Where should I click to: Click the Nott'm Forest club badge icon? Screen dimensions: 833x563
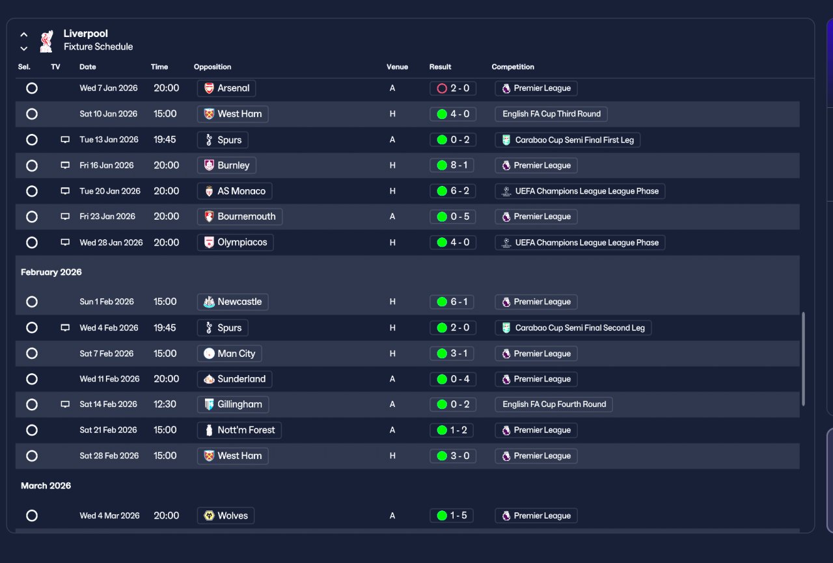[x=209, y=430]
